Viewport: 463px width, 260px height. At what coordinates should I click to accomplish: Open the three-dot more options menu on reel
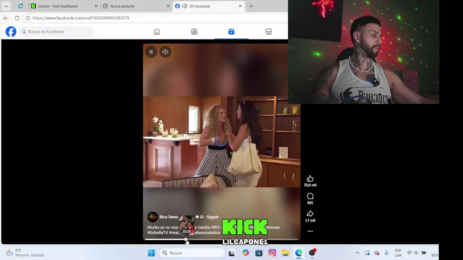[310, 231]
